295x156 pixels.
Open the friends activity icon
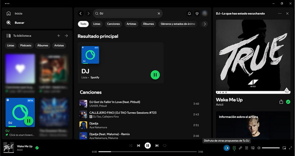[x=197, y=14]
